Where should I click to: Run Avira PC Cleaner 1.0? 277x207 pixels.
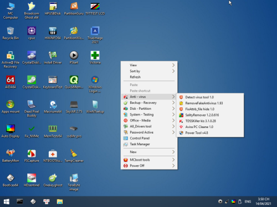210,127
